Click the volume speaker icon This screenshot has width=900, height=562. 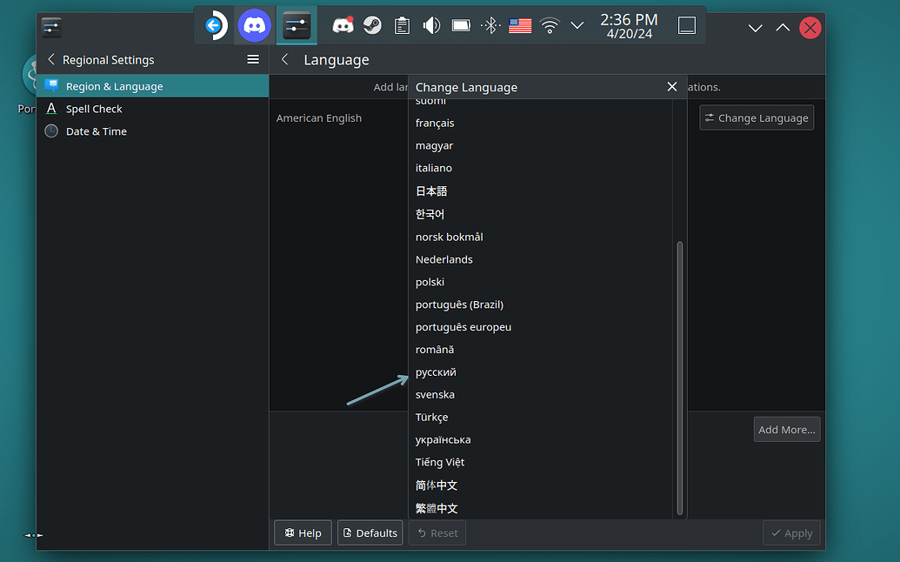tap(431, 25)
